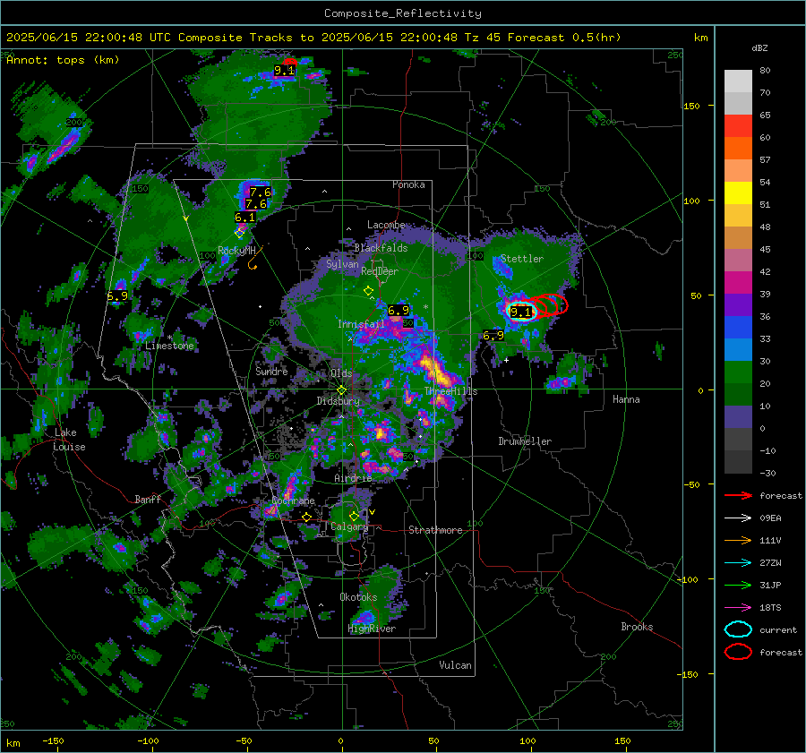Click the Innisfail town label
The width and height of the screenshot is (806, 753).
361,324
